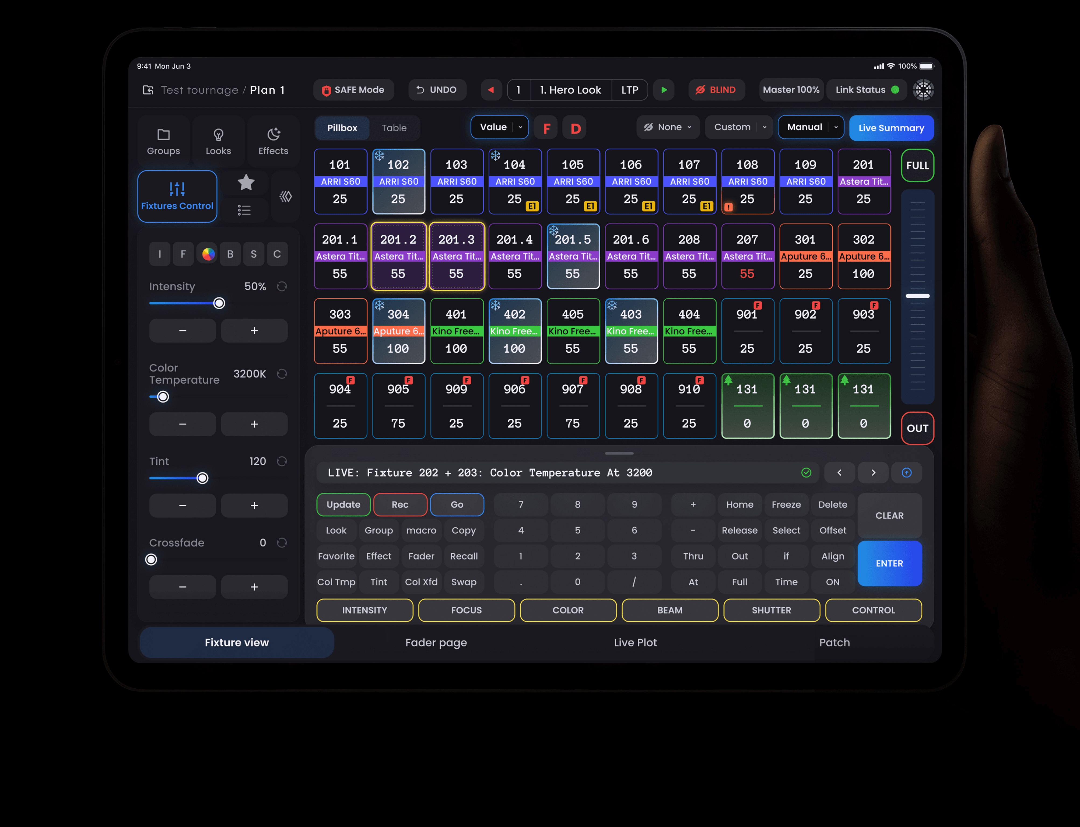Switch to the Table view tab
This screenshot has height=827, width=1080.
(394, 128)
